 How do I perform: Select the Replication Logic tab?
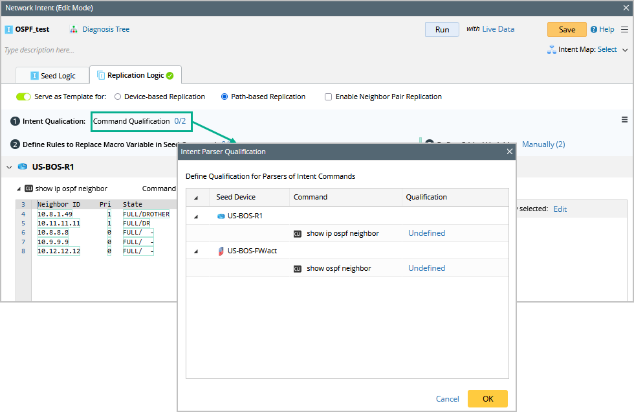[135, 75]
